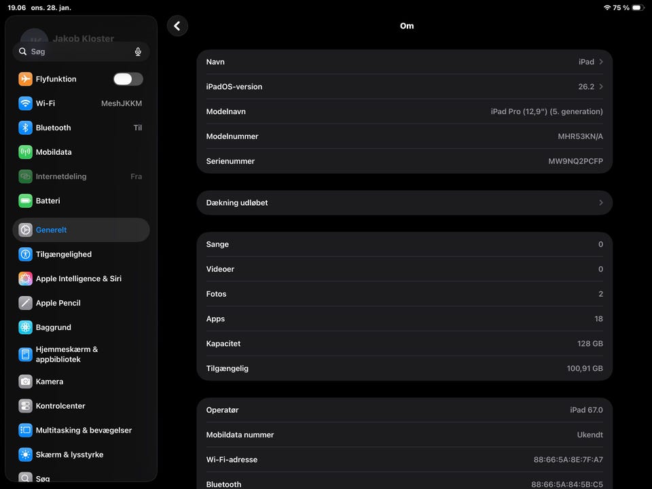652x489 pixels.
Task: Open Apple Pencil settings
Action: coord(81,303)
